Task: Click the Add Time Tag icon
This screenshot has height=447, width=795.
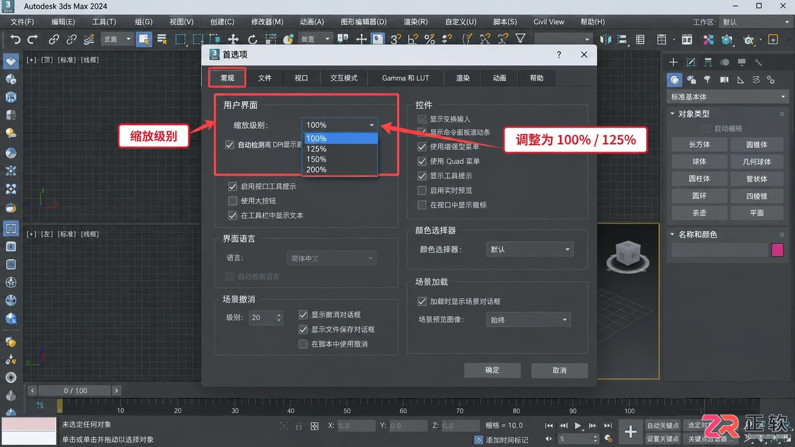Action: pos(479,440)
